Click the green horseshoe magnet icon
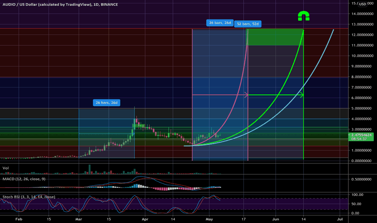This screenshot has width=377, height=223. tap(304, 16)
